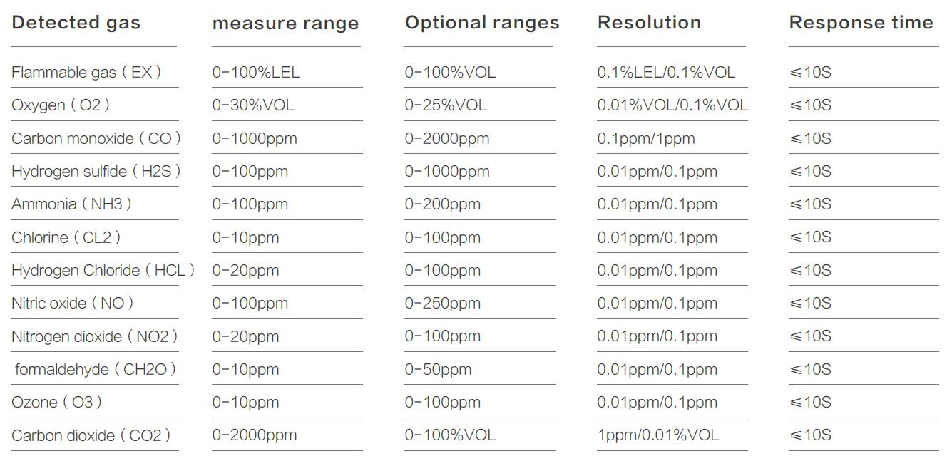
Task: Select the 1ppm/0.01%VOL resolution value
Action: (658, 435)
